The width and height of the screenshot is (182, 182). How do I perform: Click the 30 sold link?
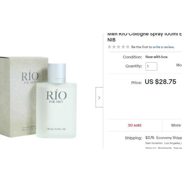[134, 125]
